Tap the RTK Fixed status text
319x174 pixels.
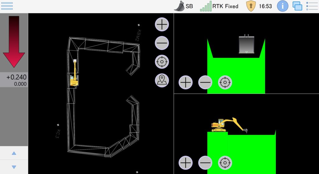[x=225, y=6]
